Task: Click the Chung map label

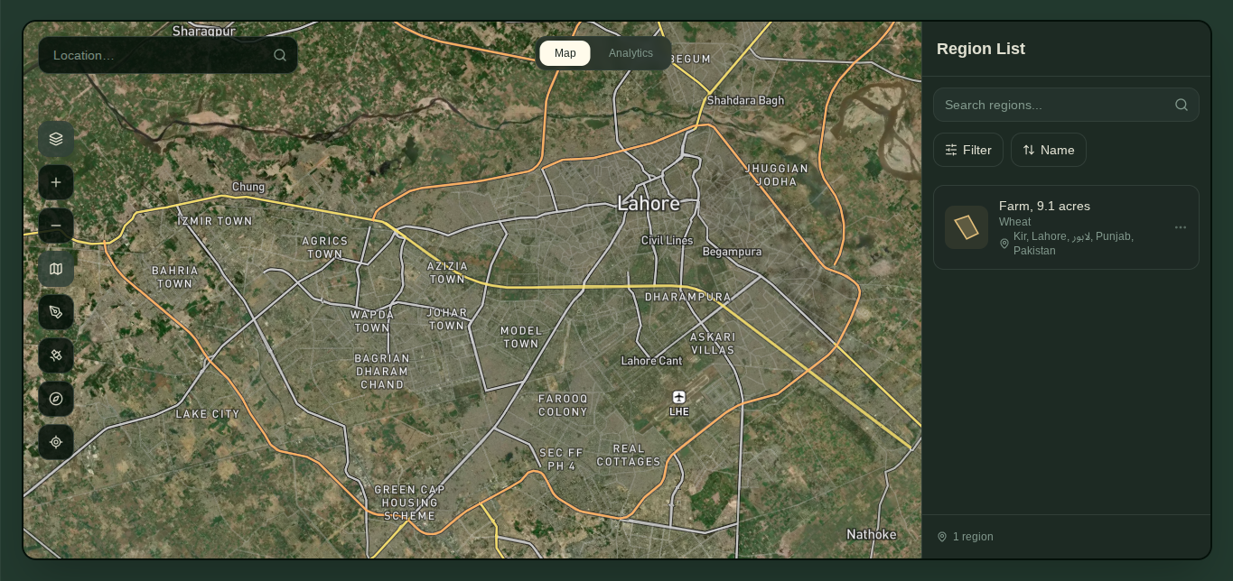Action: click(248, 187)
